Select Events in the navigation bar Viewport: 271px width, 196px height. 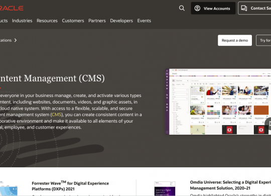point(144,21)
